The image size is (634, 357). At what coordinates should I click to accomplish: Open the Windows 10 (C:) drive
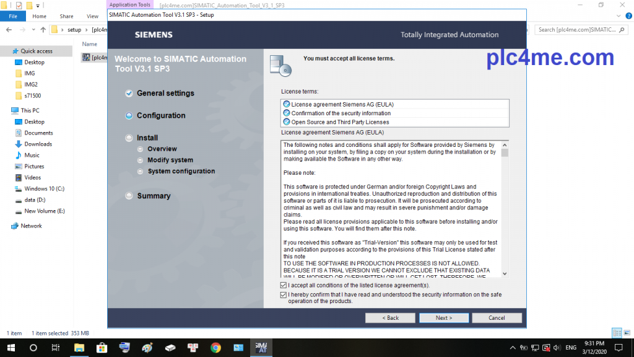pyautogui.click(x=44, y=188)
